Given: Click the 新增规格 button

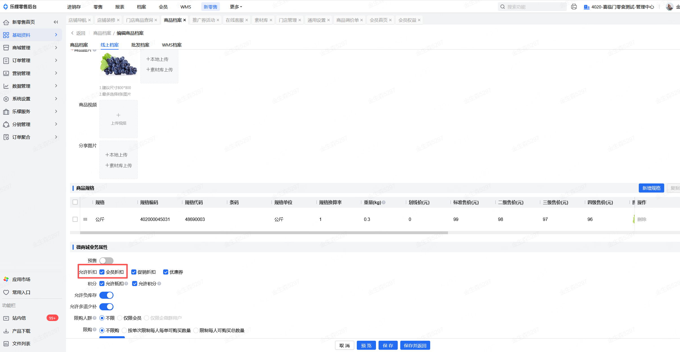Looking at the screenshot, I should [651, 188].
